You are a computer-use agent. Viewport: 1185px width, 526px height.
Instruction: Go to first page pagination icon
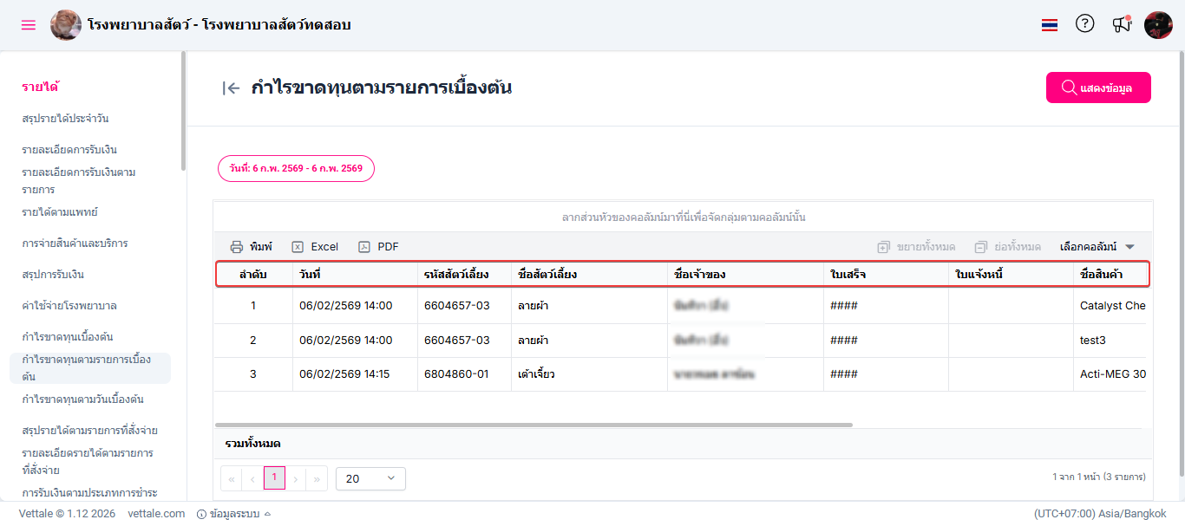pyautogui.click(x=232, y=478)
